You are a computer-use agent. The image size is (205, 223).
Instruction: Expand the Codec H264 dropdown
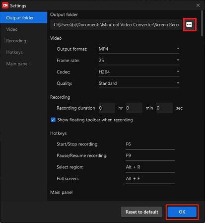pyautogui.click(x=139, y=72)
